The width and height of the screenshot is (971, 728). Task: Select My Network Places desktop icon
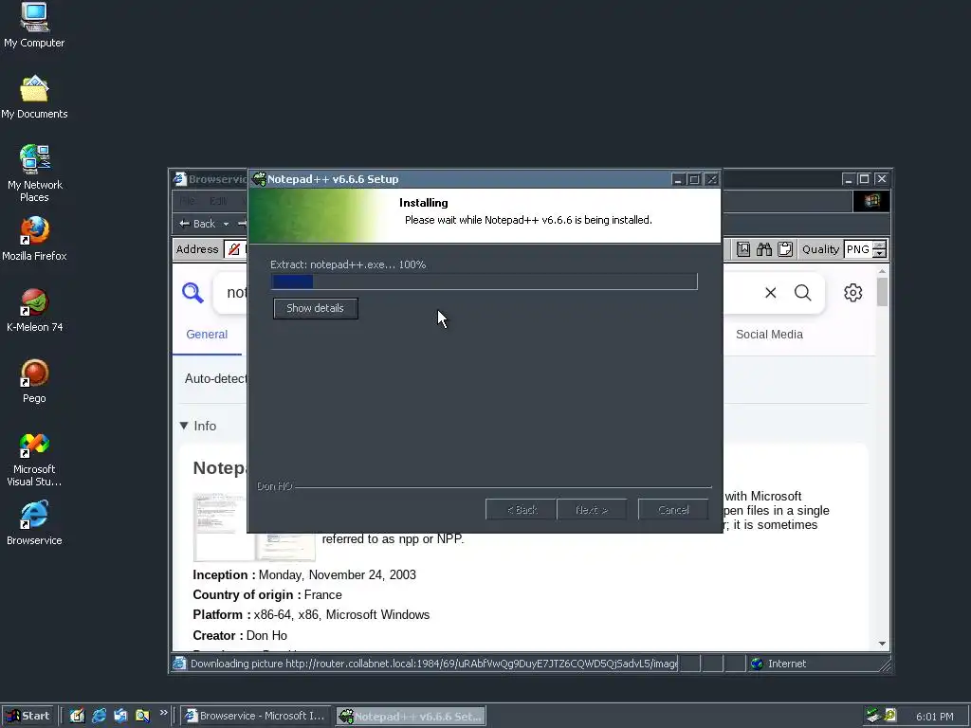click(x=34, y=173)
